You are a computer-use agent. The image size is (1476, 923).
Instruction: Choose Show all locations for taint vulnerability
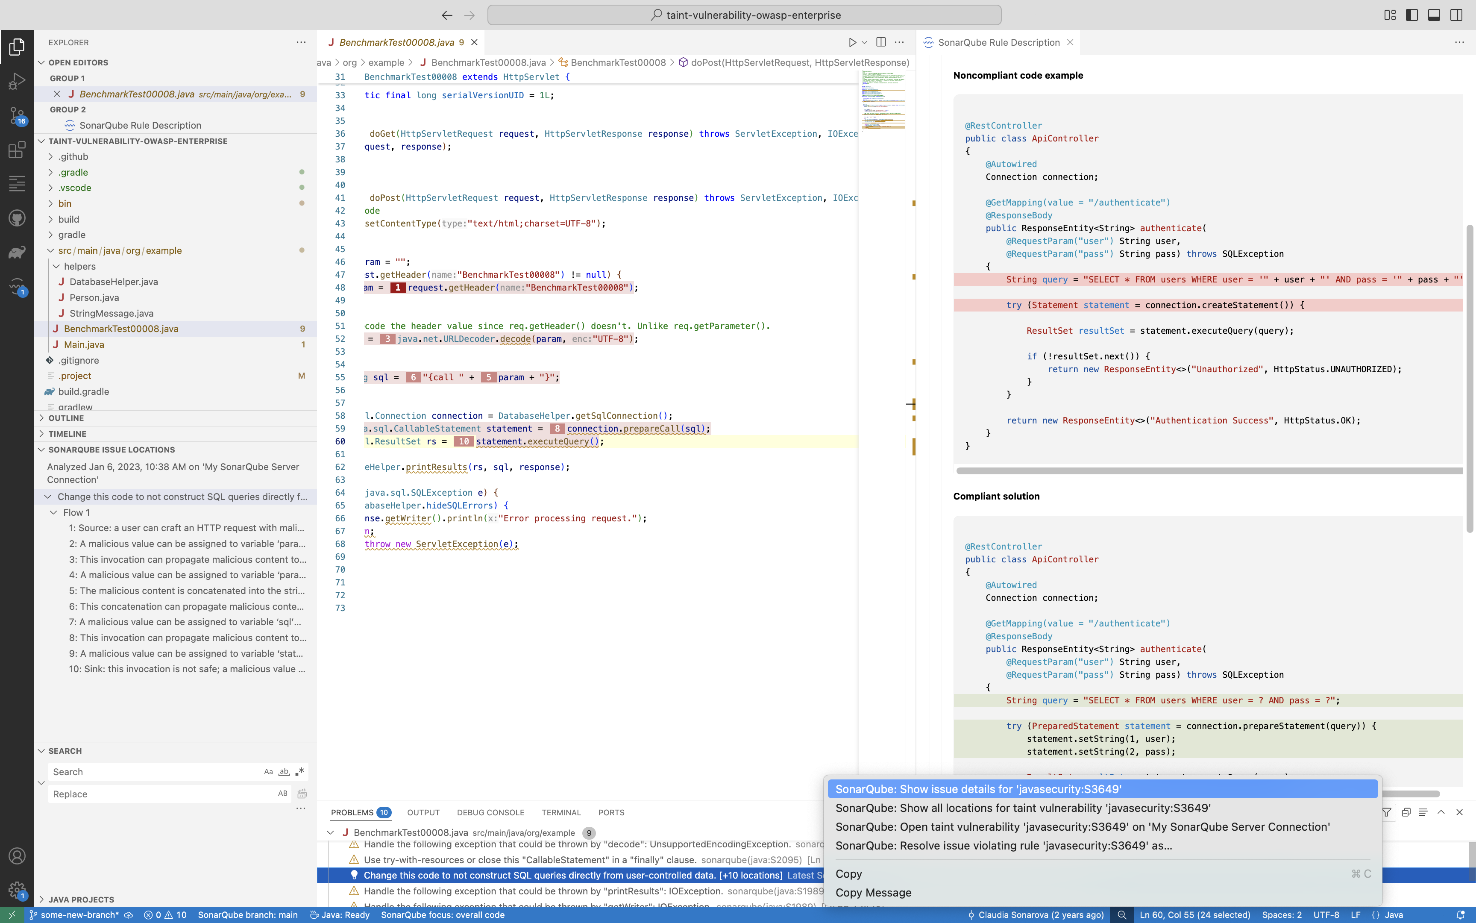coord(1103,808)
